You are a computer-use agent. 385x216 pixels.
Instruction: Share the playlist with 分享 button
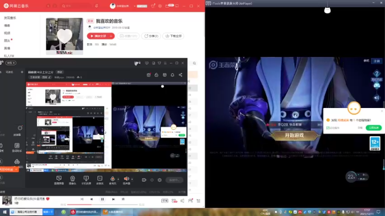[151, 36]
